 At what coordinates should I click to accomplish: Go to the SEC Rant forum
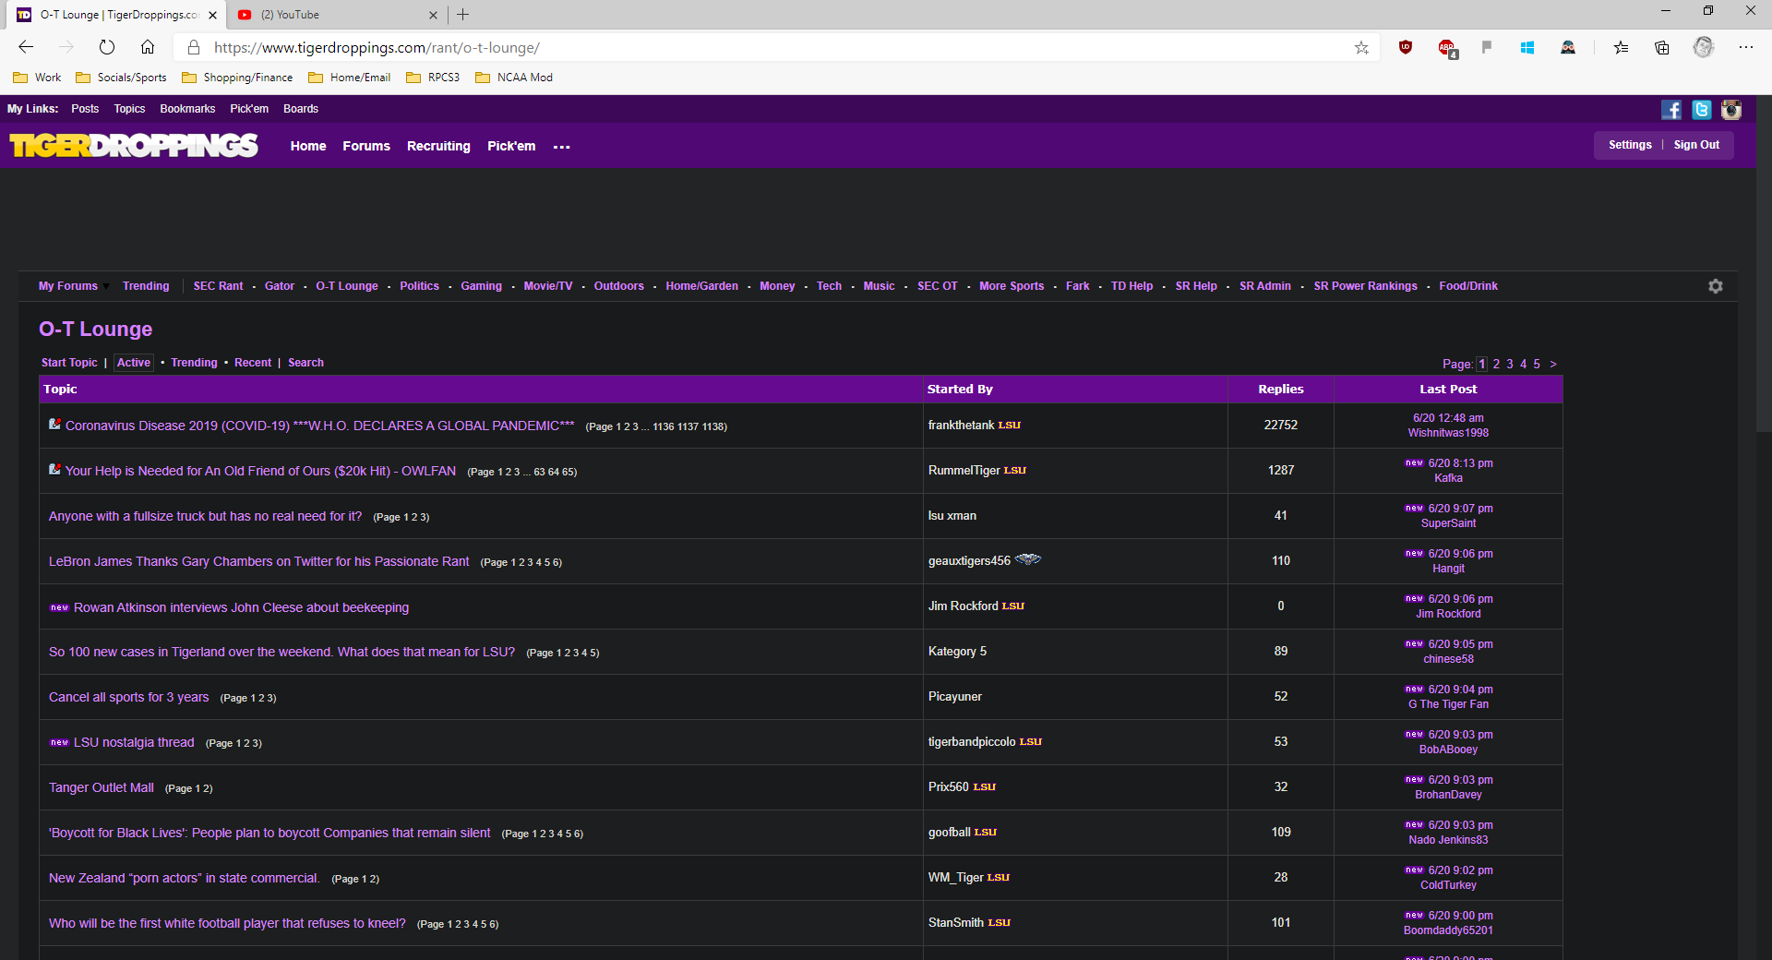coord(219,286)
